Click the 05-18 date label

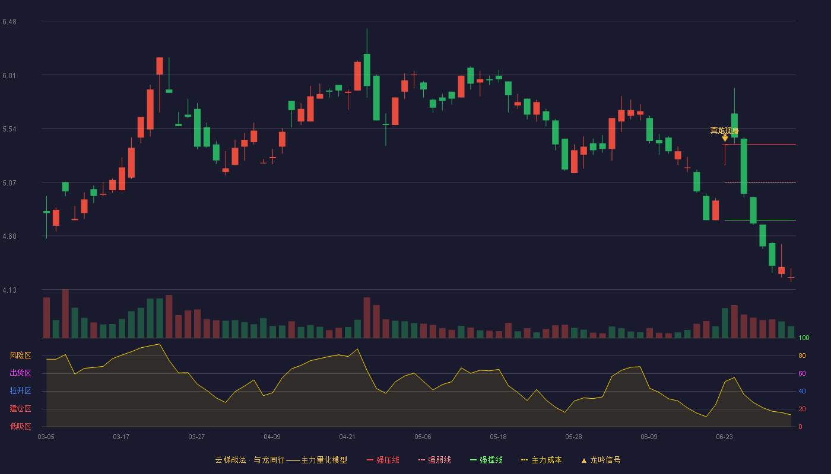(498, 437)
